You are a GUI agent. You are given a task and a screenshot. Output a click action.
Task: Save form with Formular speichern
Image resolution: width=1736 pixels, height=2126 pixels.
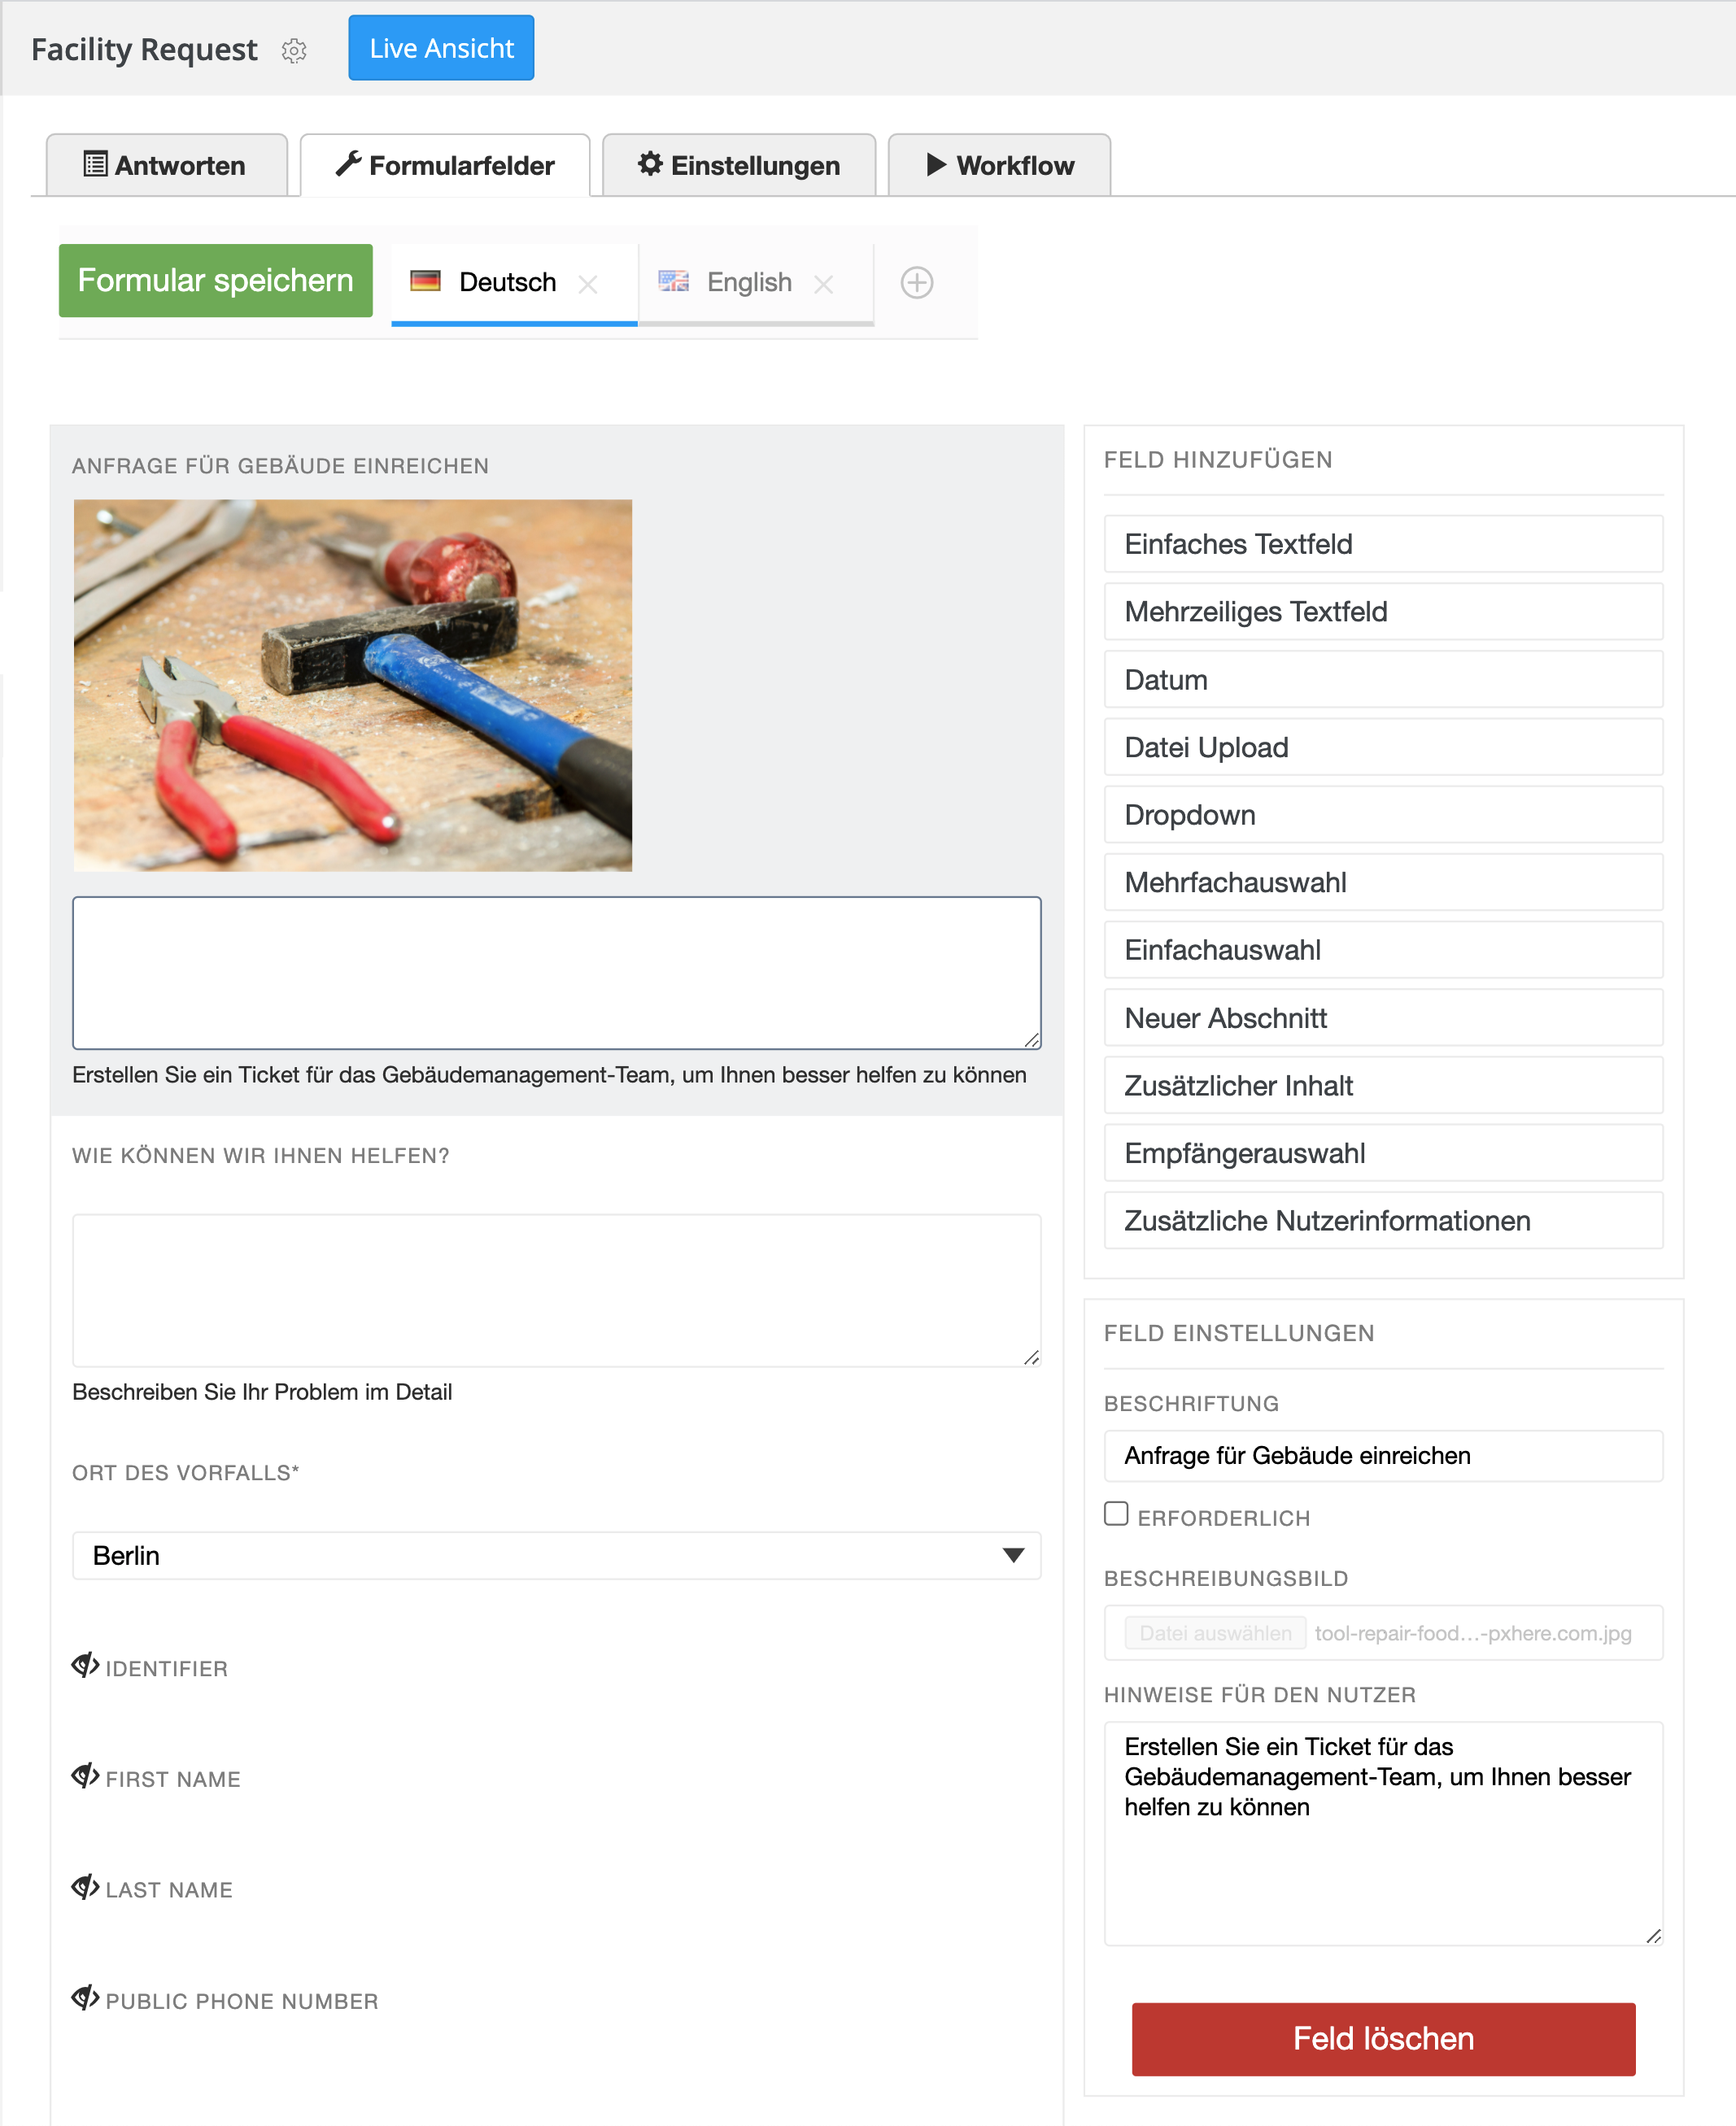216,281
